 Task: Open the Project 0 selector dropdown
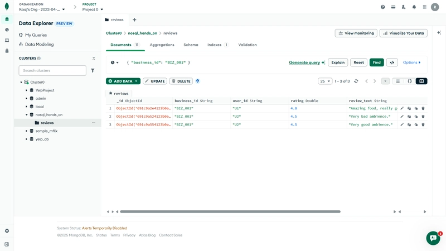pyautogui.click(x=93, y=9)
